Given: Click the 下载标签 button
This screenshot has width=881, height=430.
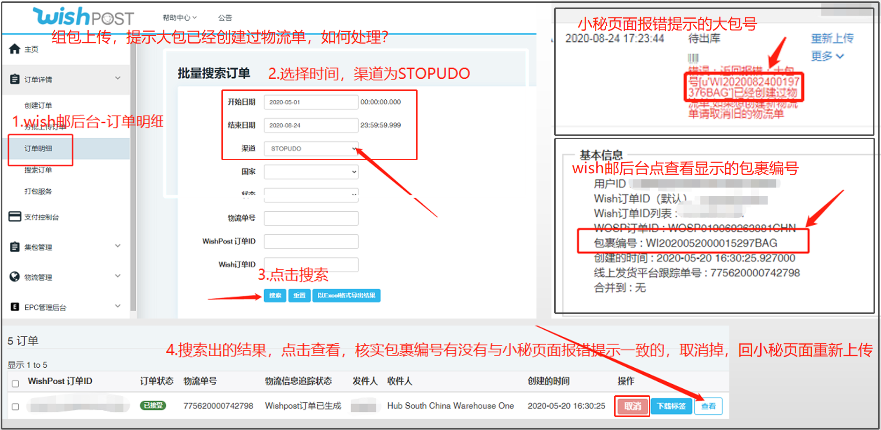Looking at the screenshot, I should (671, 406).
